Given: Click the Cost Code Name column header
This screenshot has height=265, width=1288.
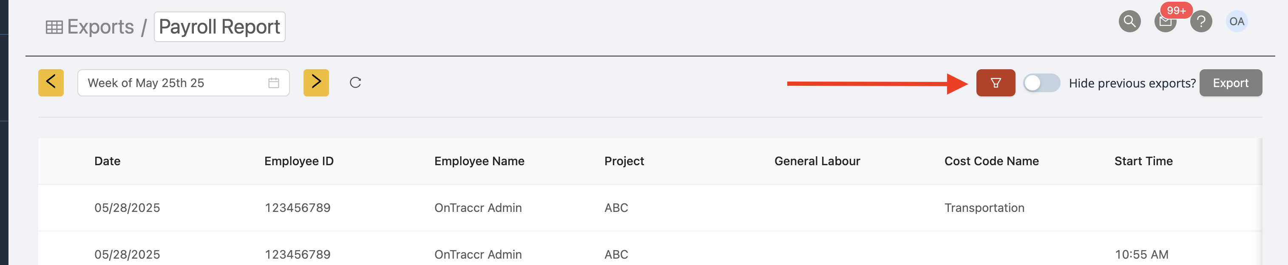Looking at the screenshot, I should pyautogui.click(x=991, y=161).
